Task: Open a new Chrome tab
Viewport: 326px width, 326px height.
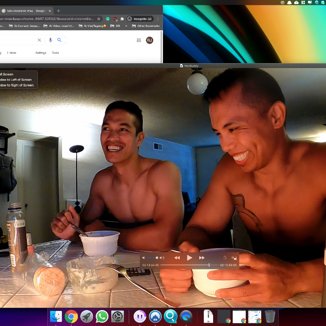Action: [58, 11]
